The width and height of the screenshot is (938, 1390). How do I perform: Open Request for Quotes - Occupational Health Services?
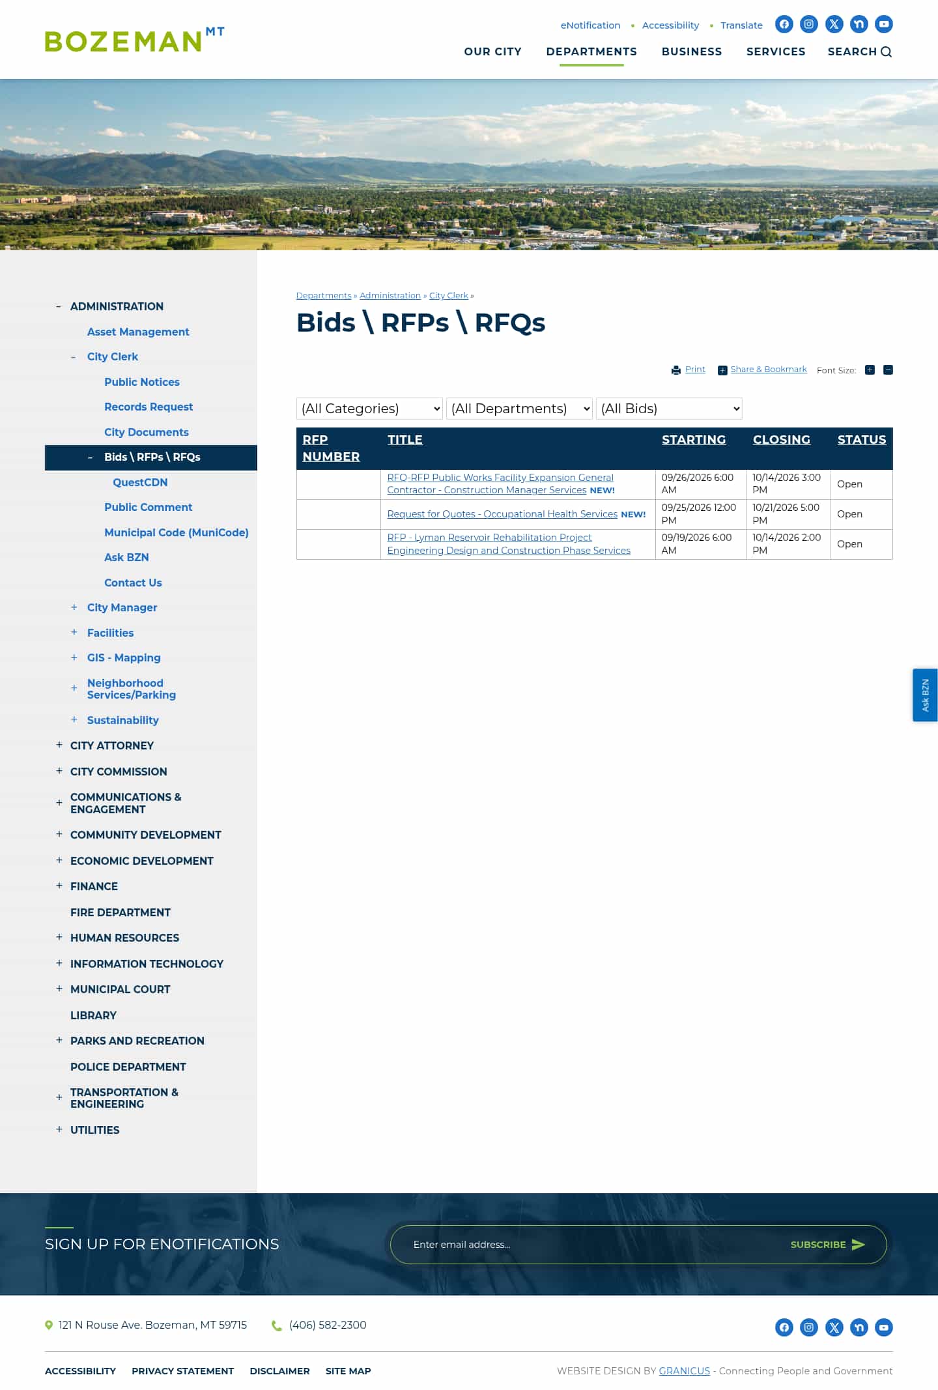[x=502, y=514]
